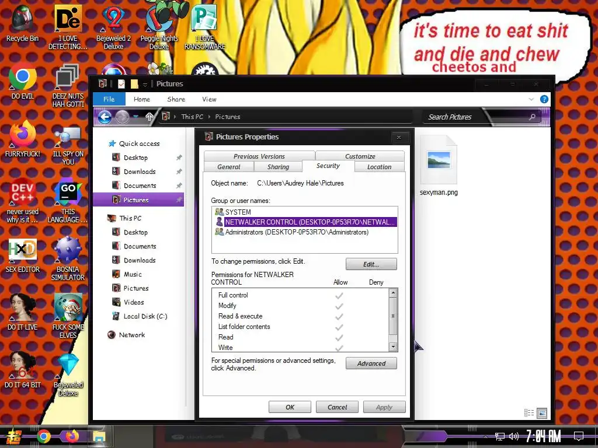Open the GoLand THIS LANGUAGE shortcut
The height and width of the screenshot is (448, 598).
(x=68, y=201)
